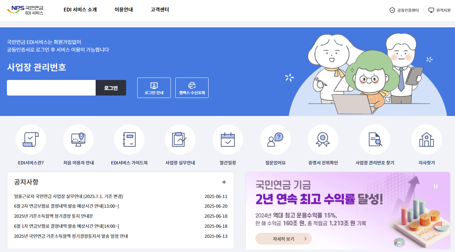Pause the banner slideshow
This screenshot has height=252, width=455.
[x=436, y=187]
